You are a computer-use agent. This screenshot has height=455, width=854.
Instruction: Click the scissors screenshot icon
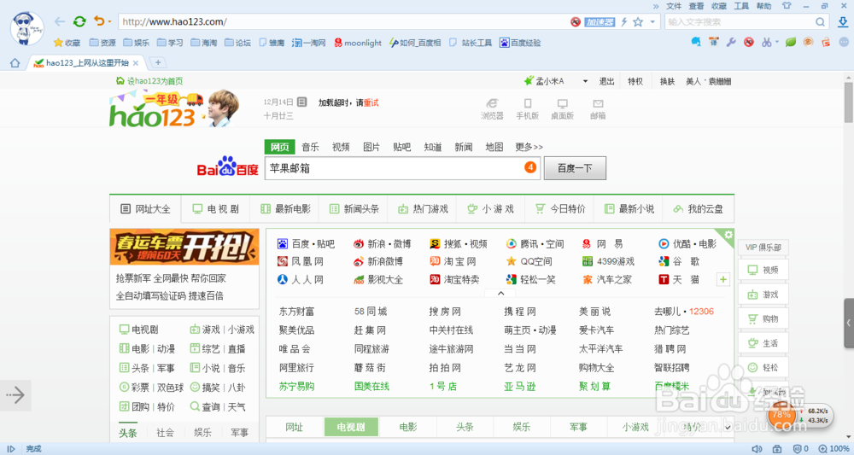pyautogui.click(x=766, y=42)
